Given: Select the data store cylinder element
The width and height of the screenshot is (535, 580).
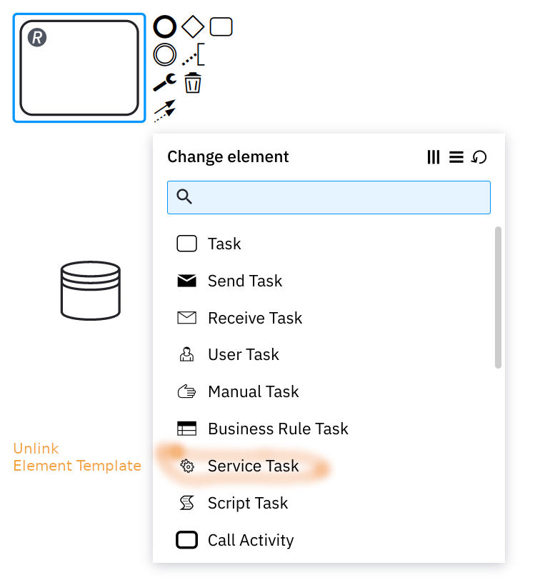Looking at the screenshot, I should pos(91,291).
